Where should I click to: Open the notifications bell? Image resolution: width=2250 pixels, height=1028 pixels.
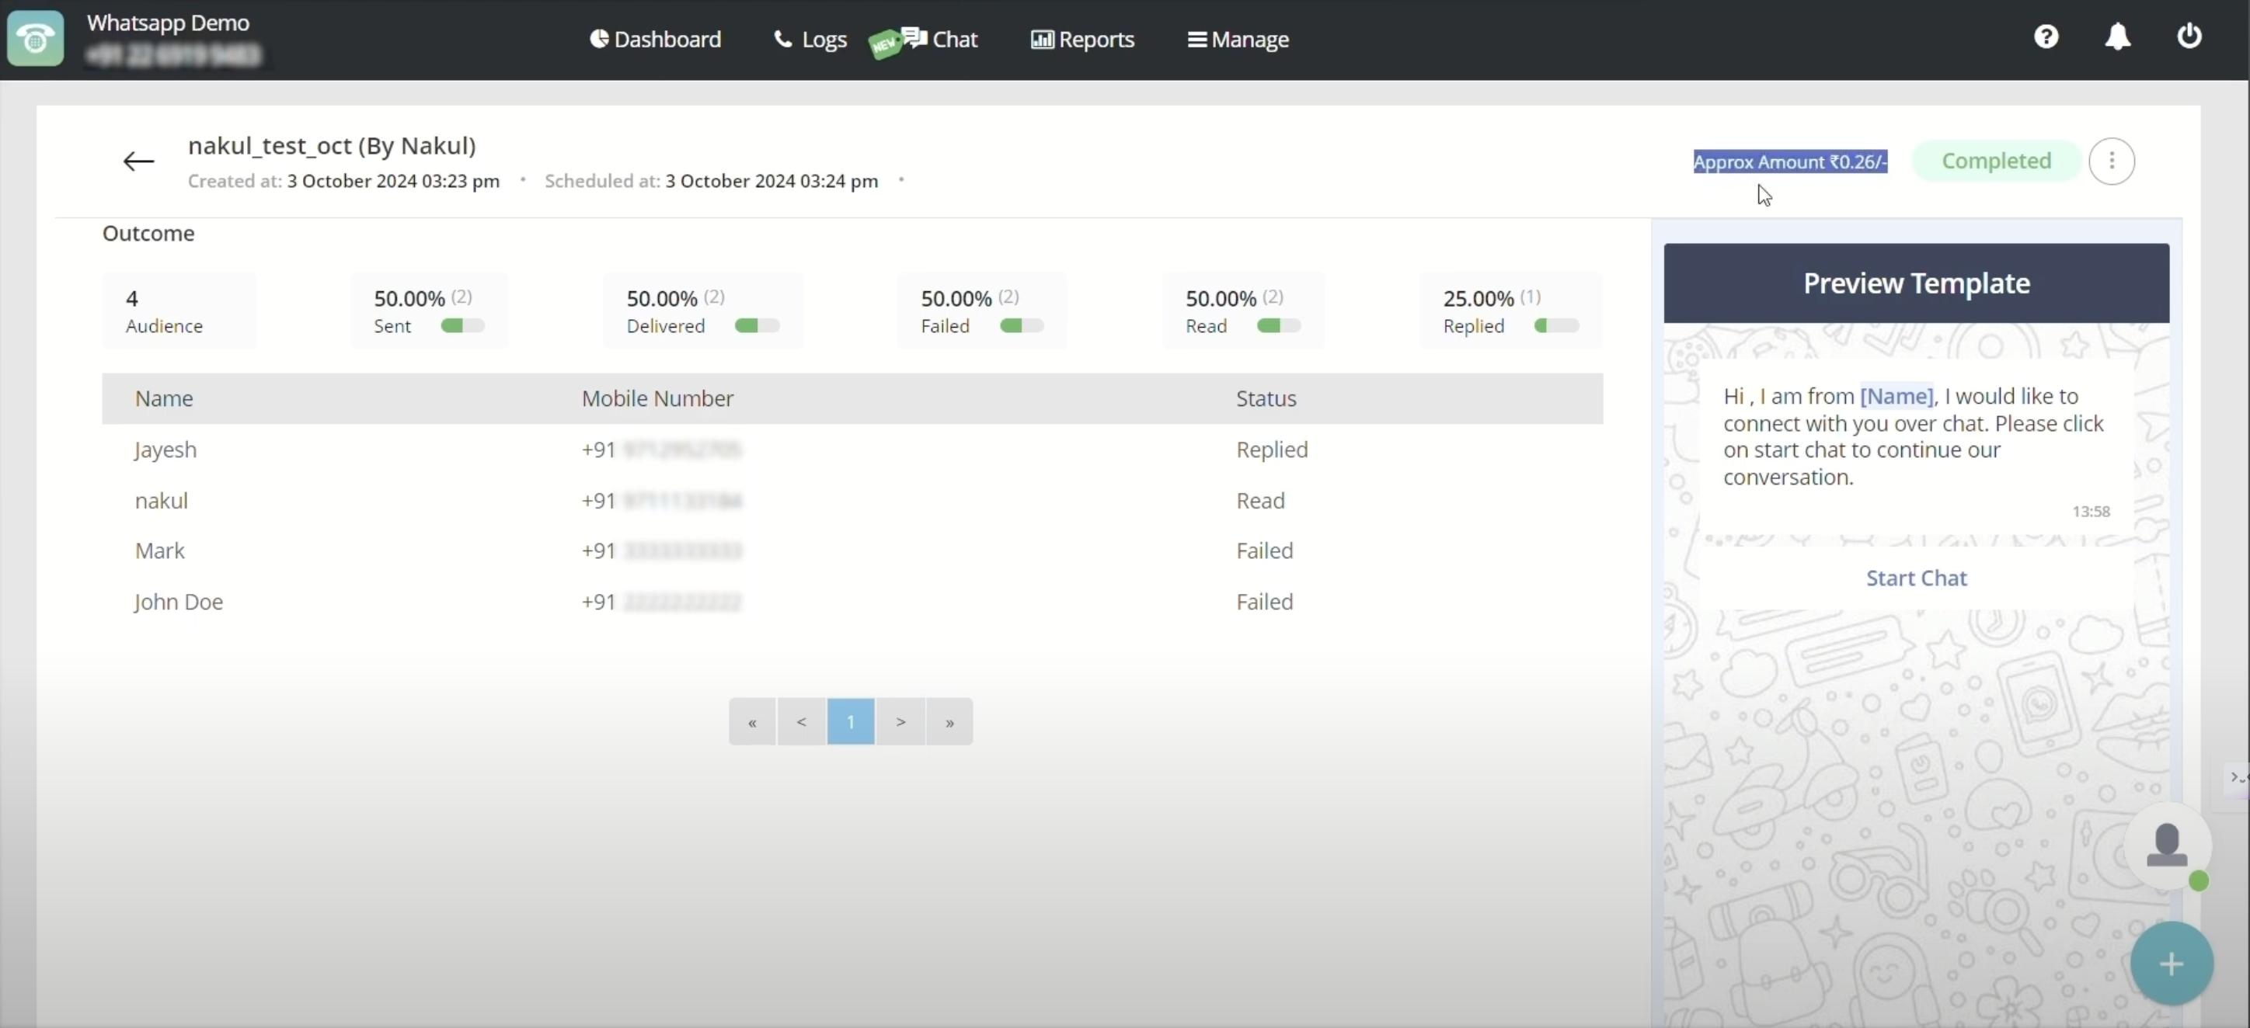point(2117,36)
